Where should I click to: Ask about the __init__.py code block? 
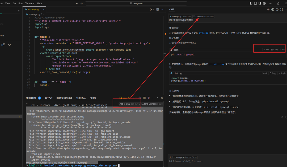265,73
